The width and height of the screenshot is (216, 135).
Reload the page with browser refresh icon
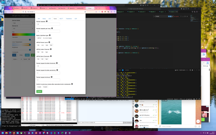click(x=12, y=12)
